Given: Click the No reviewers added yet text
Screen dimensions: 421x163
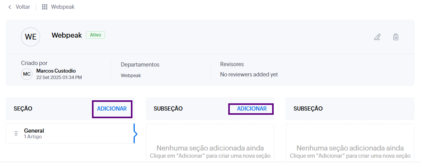Looking at the screenshot, I should tap(249, 74).
